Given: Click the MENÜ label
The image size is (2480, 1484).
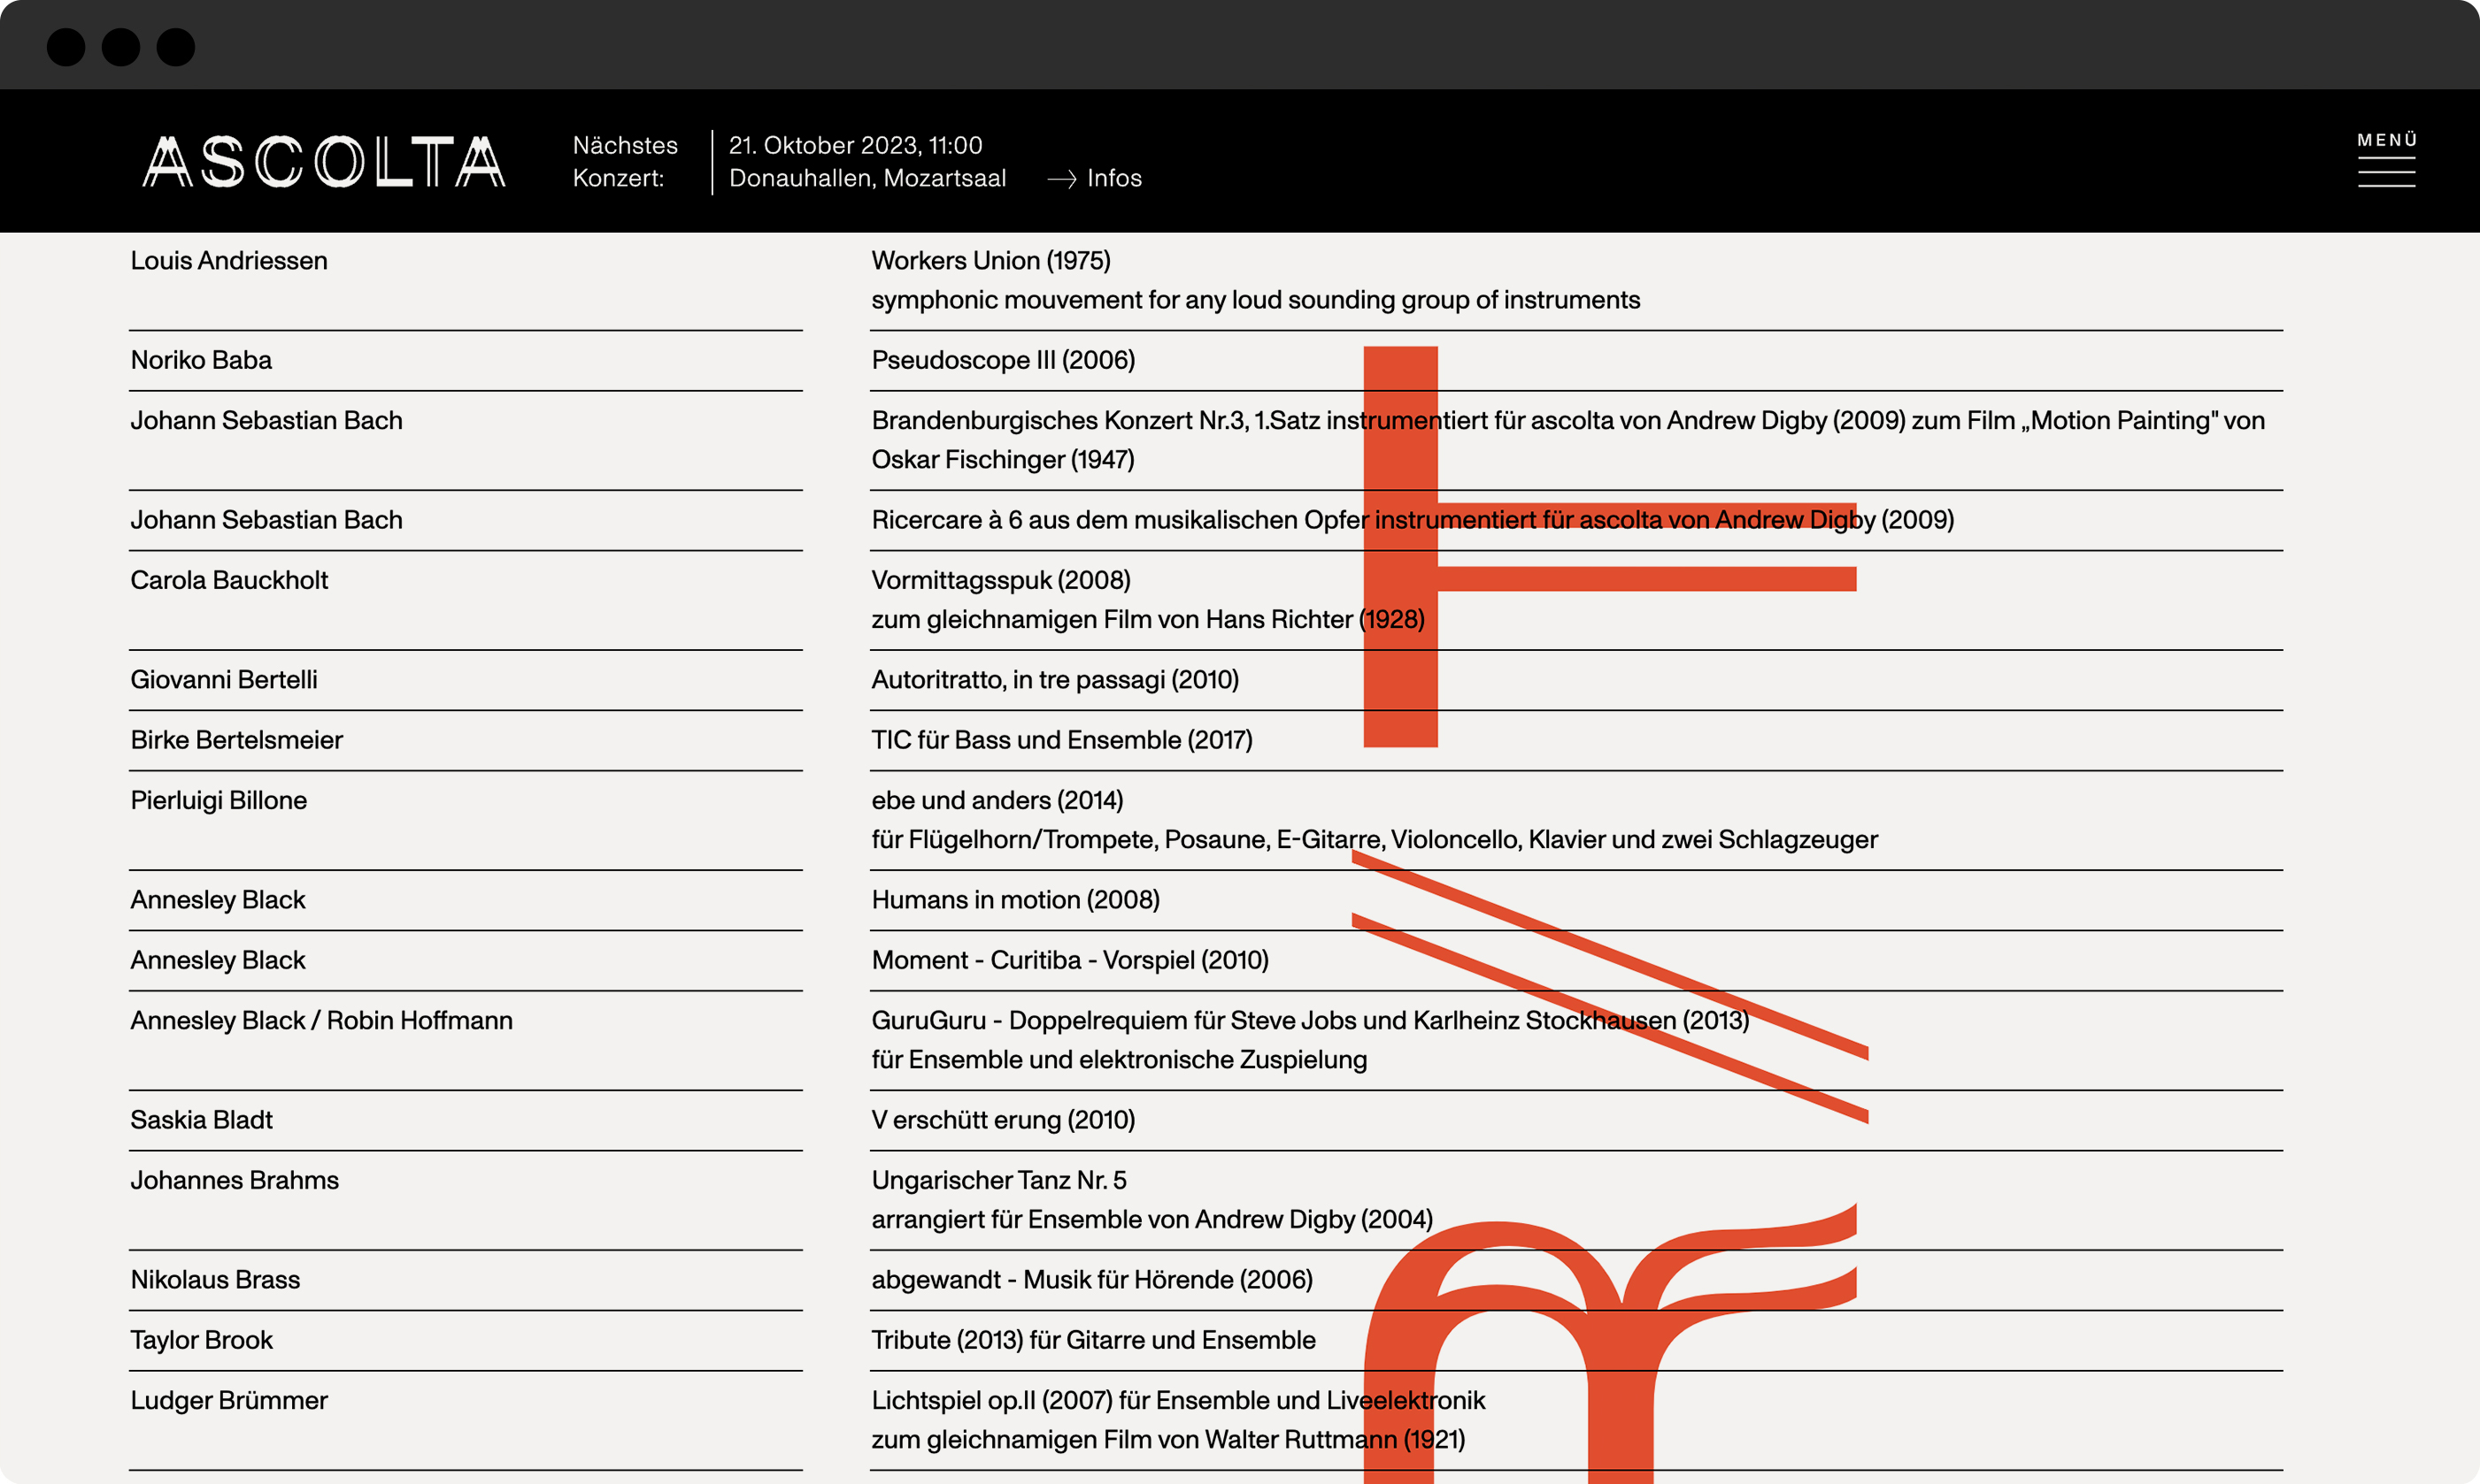Looking at the screenshot, I should pyautogui.click(x=2387, y=140).
